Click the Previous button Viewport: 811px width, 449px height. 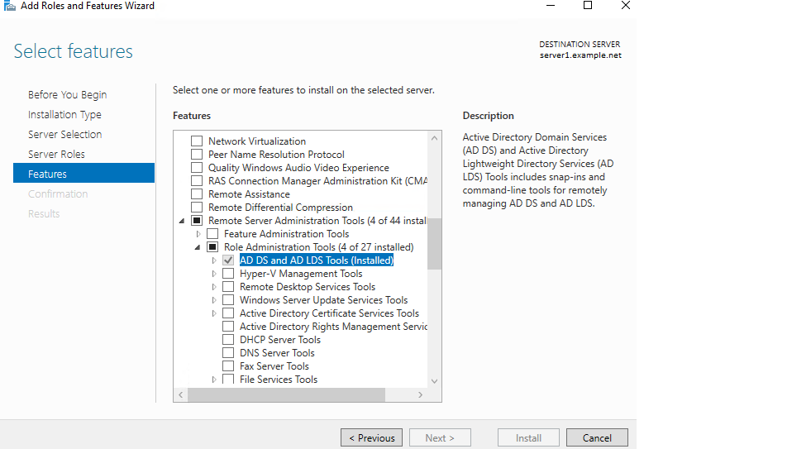click(371, 438)
